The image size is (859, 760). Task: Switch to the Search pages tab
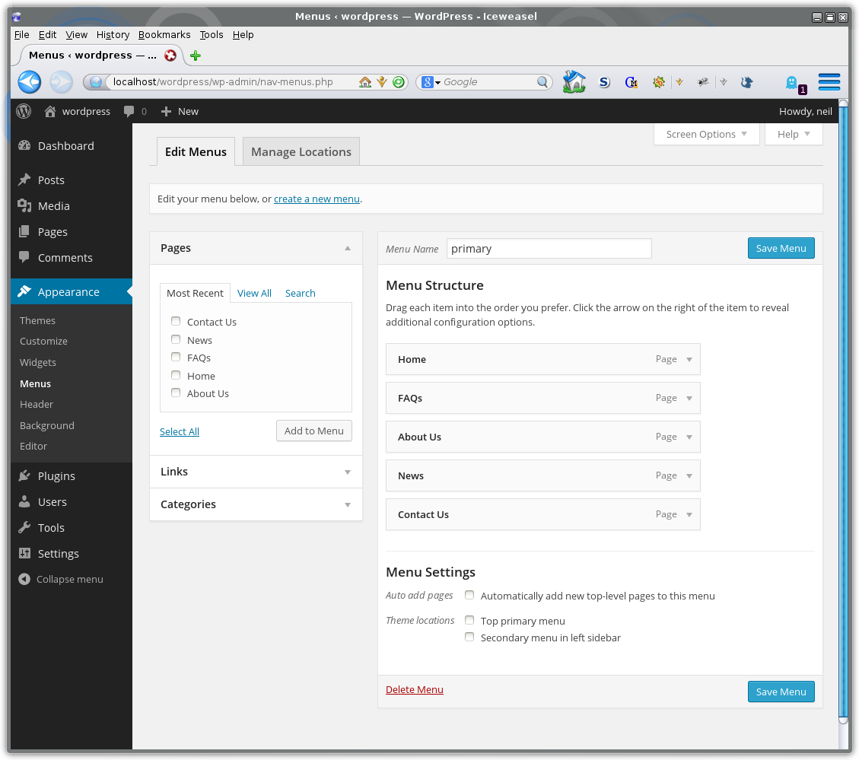click(301, 293)
